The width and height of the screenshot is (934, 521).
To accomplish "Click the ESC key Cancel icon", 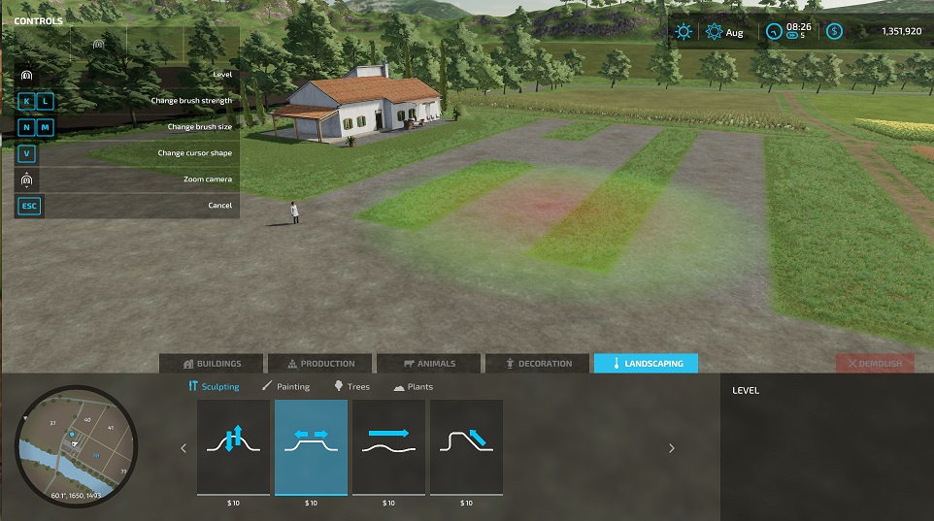I will (29, 206).
